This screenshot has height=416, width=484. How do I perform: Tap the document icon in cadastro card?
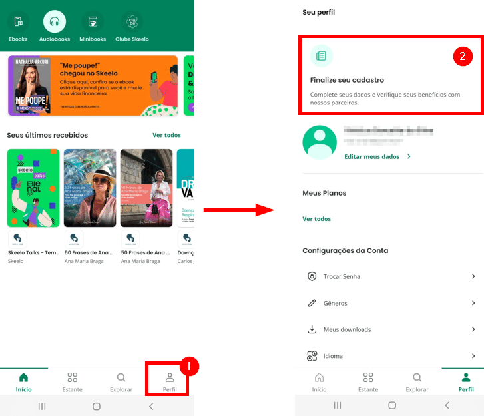point(321,56)
